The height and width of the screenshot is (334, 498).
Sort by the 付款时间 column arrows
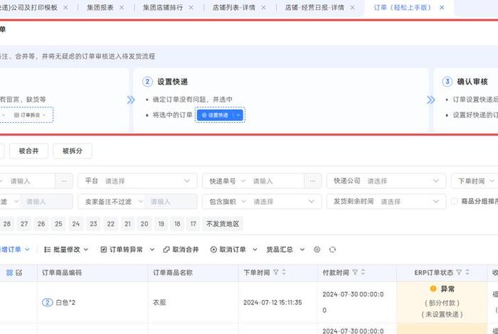pyautogui.click(x=363, y=272)
